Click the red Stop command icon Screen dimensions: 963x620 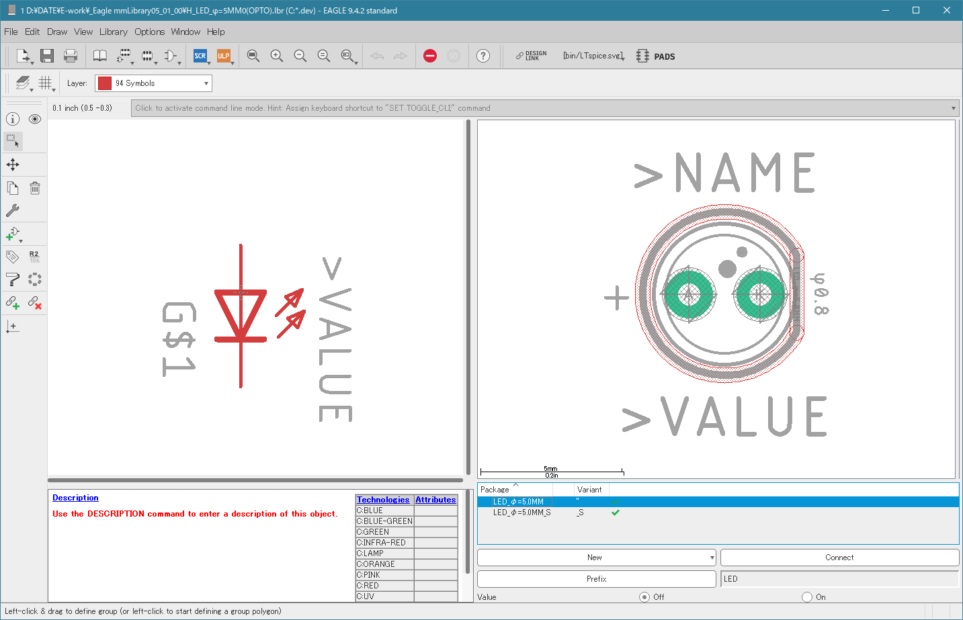pyautogui.click(x=430, y=56)
